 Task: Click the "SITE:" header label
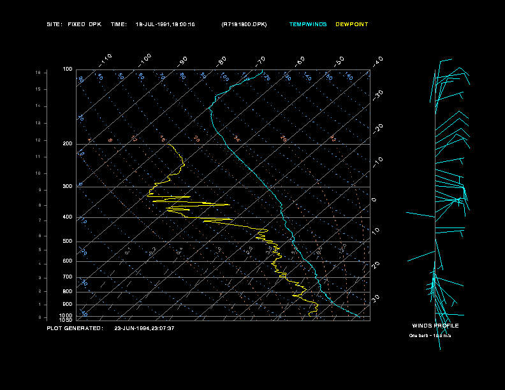point(54,24)
